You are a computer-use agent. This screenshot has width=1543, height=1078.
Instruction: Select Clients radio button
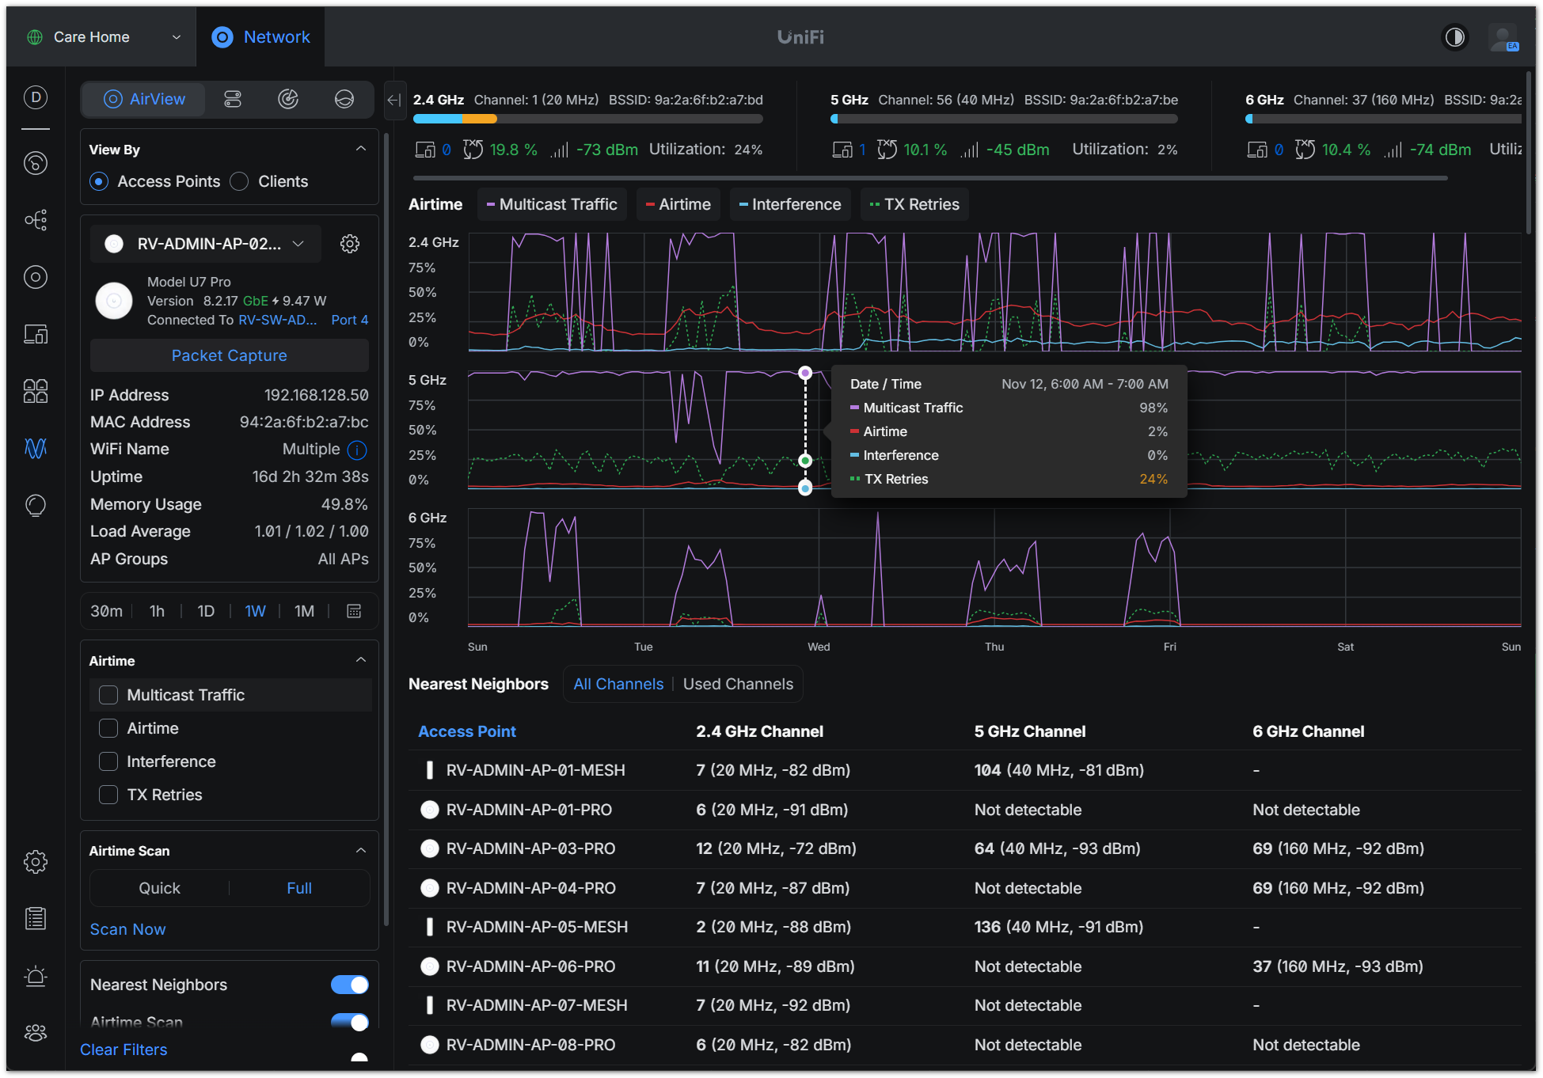(239, 181)
